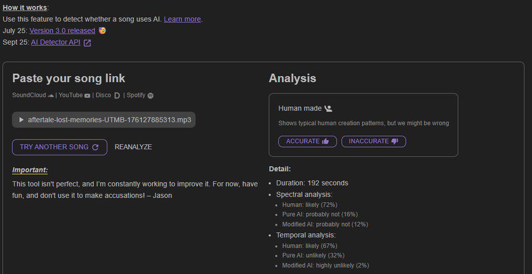532x274 pixels.
Task: Mark the analysis as accurate
Action: [307, 141]
